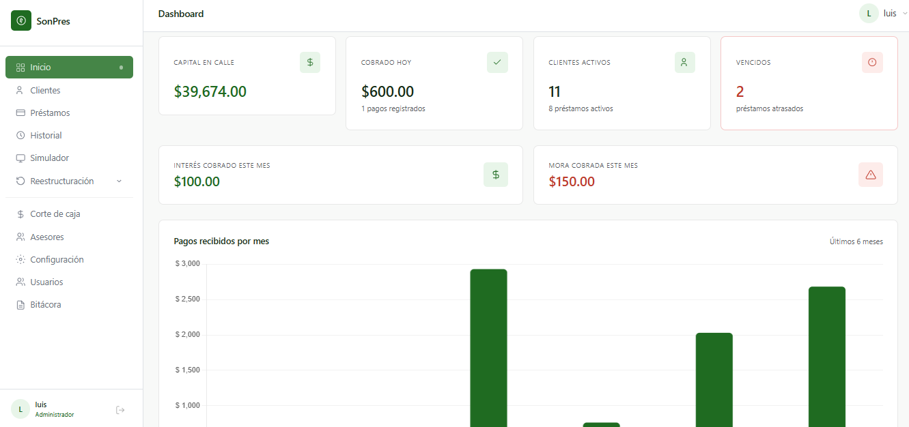This screenshot has height=427, width=909.
Task: Click the Administrador role label
Action: (55, 415)
